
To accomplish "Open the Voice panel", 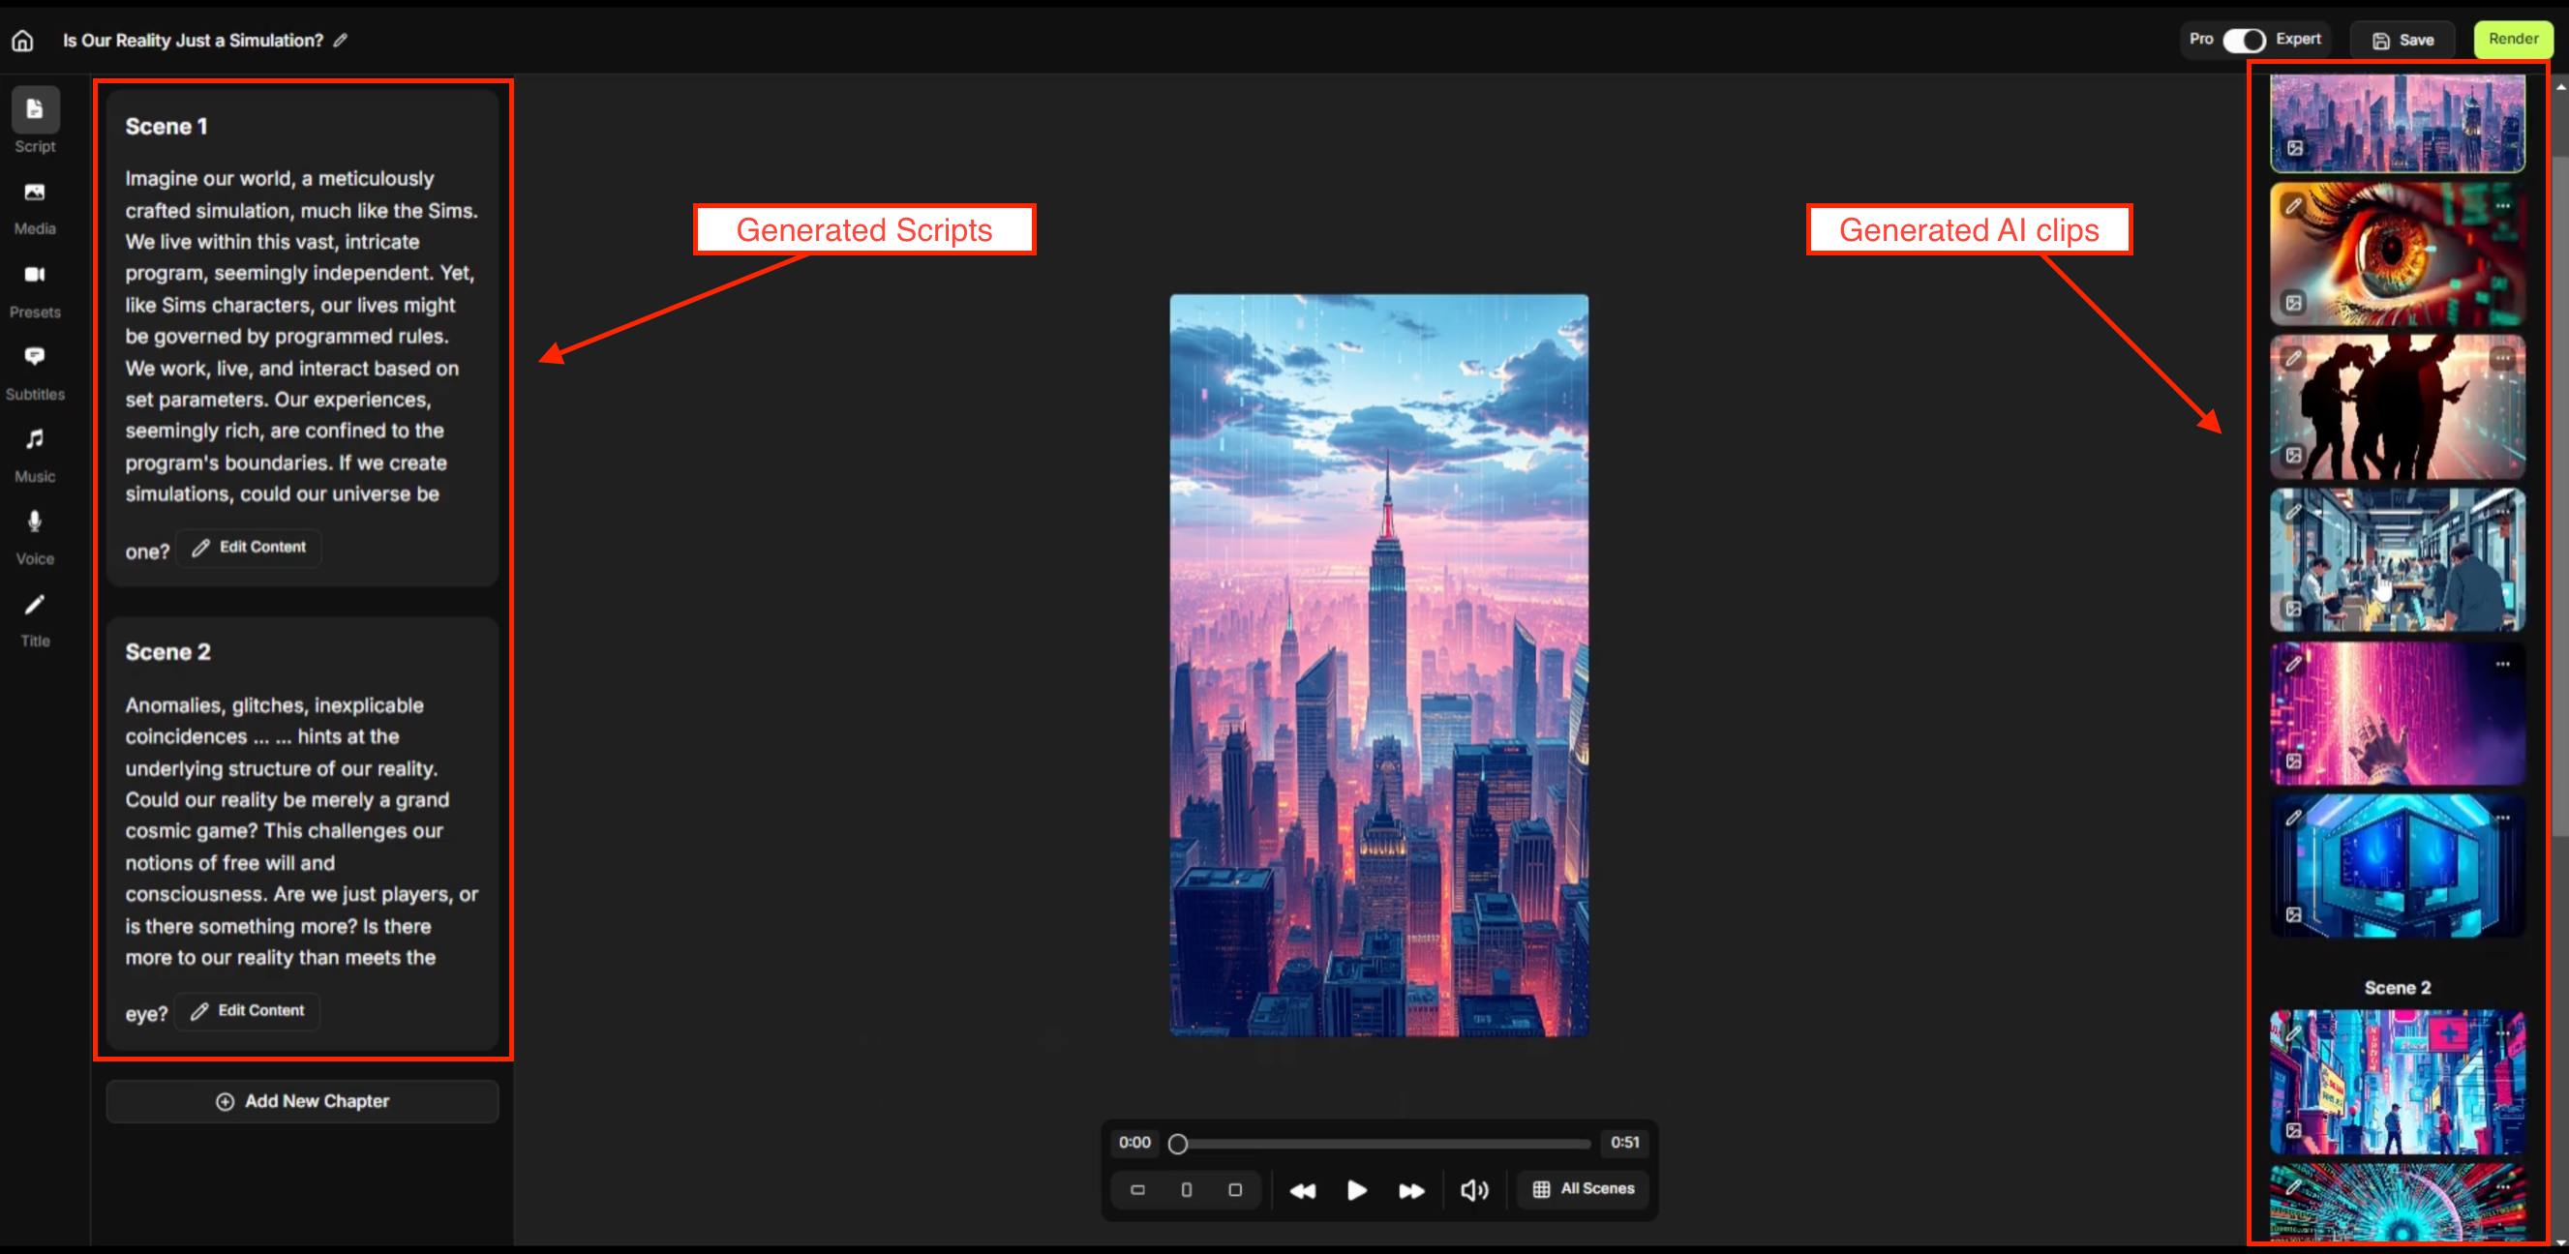I will pos(35,537).
